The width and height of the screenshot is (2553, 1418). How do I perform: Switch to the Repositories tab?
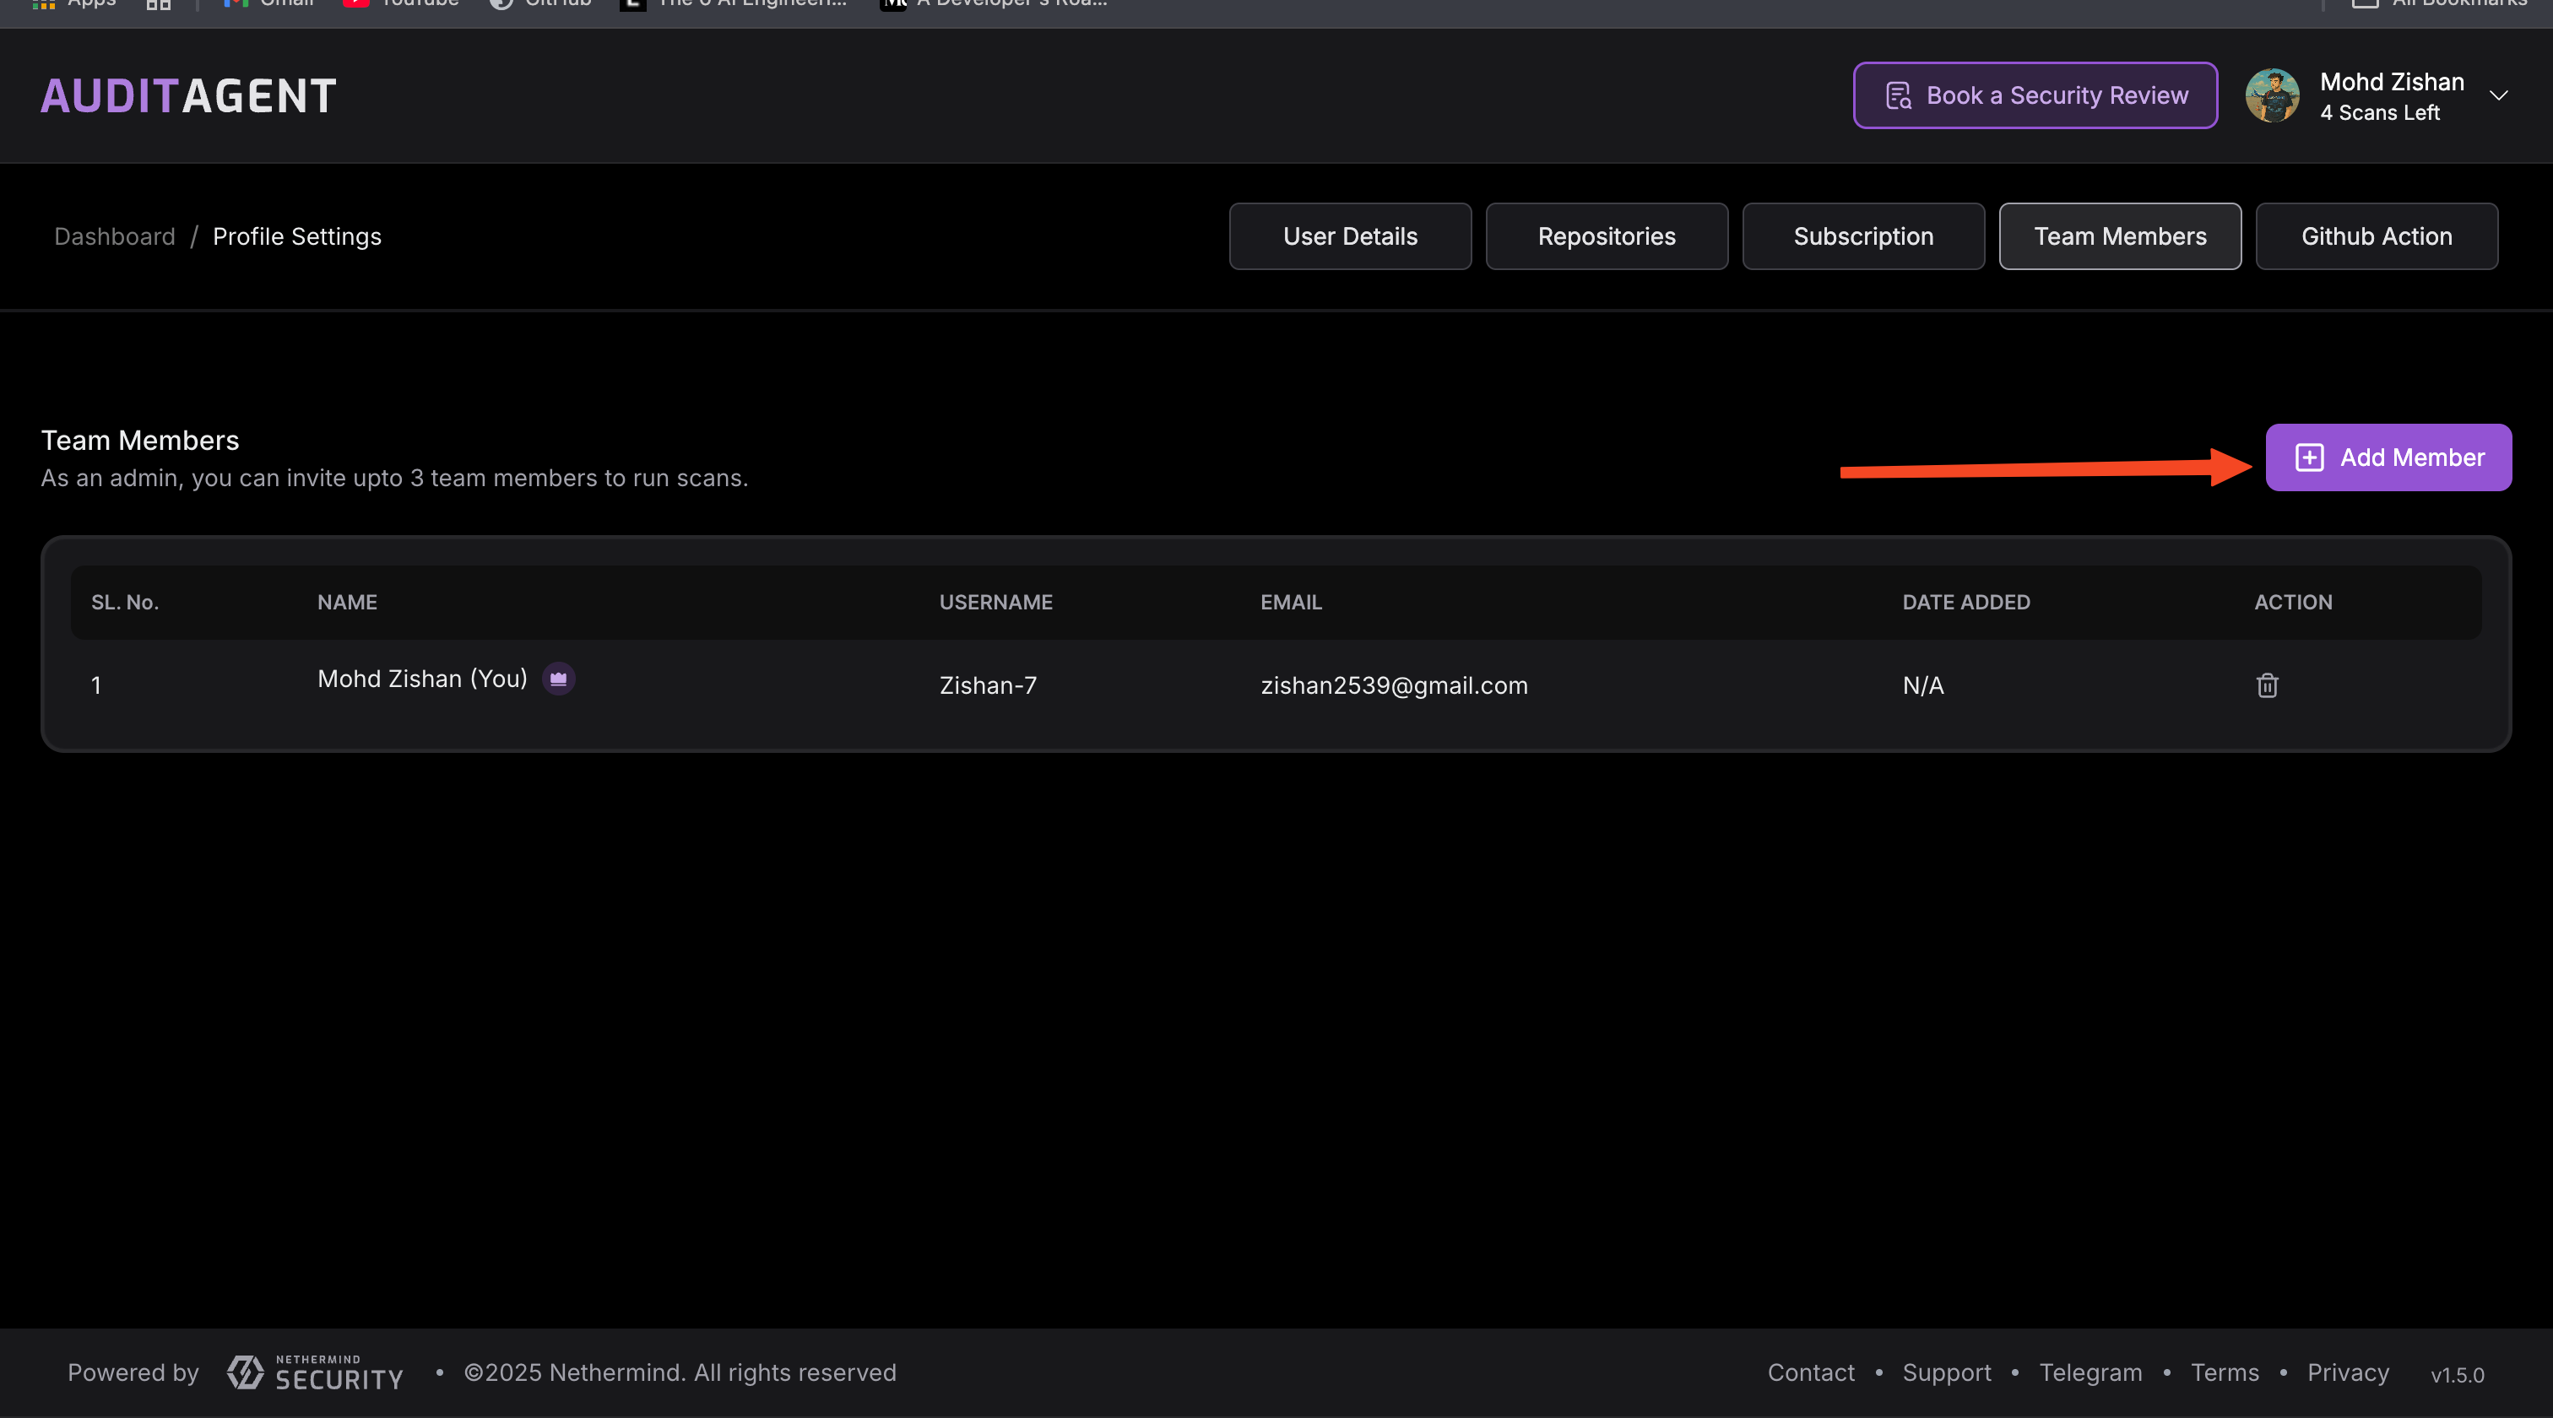coord(1607,237)
